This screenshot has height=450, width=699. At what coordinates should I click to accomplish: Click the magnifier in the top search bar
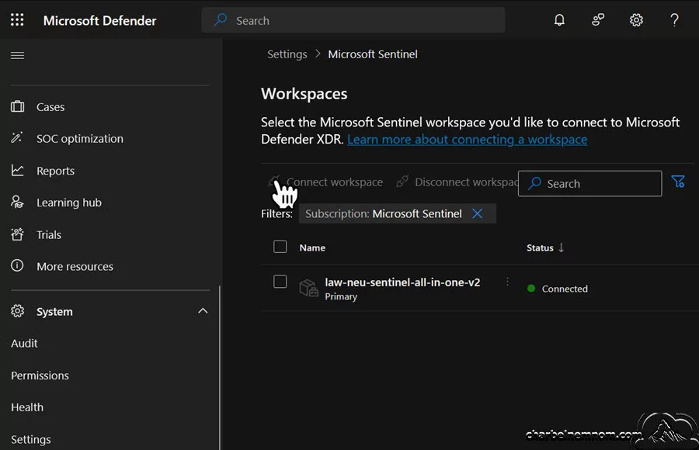[x=221, y=20]
